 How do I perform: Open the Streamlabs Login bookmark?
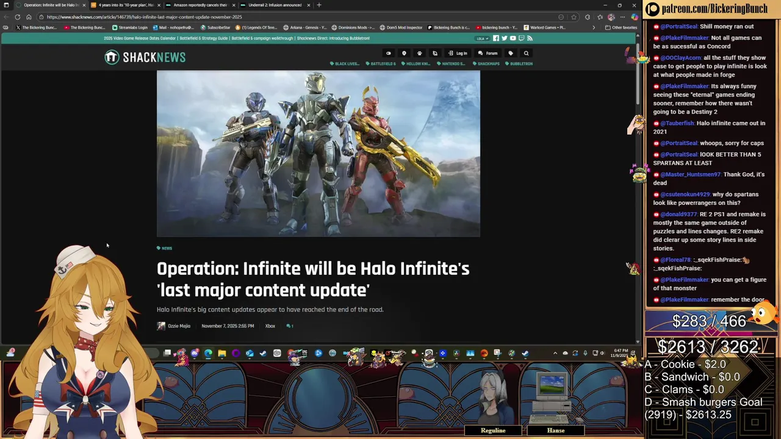coord(129,27)
